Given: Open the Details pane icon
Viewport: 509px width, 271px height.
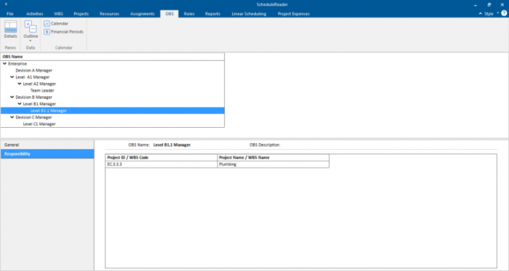Looking at the screenshot, I should [x=10, y=27].
